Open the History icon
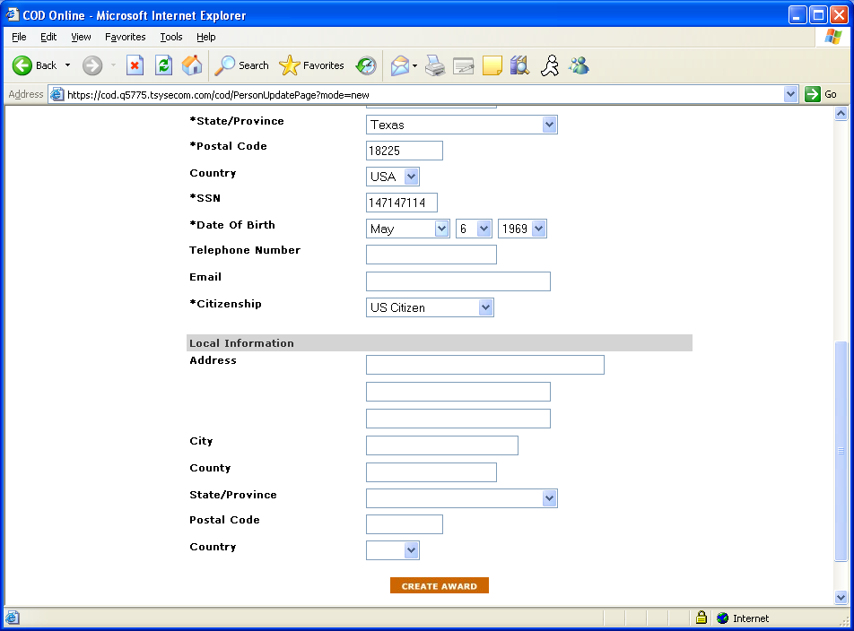This screenshot has height=631, width=854. pyautogui.click(x=366, y=65)
